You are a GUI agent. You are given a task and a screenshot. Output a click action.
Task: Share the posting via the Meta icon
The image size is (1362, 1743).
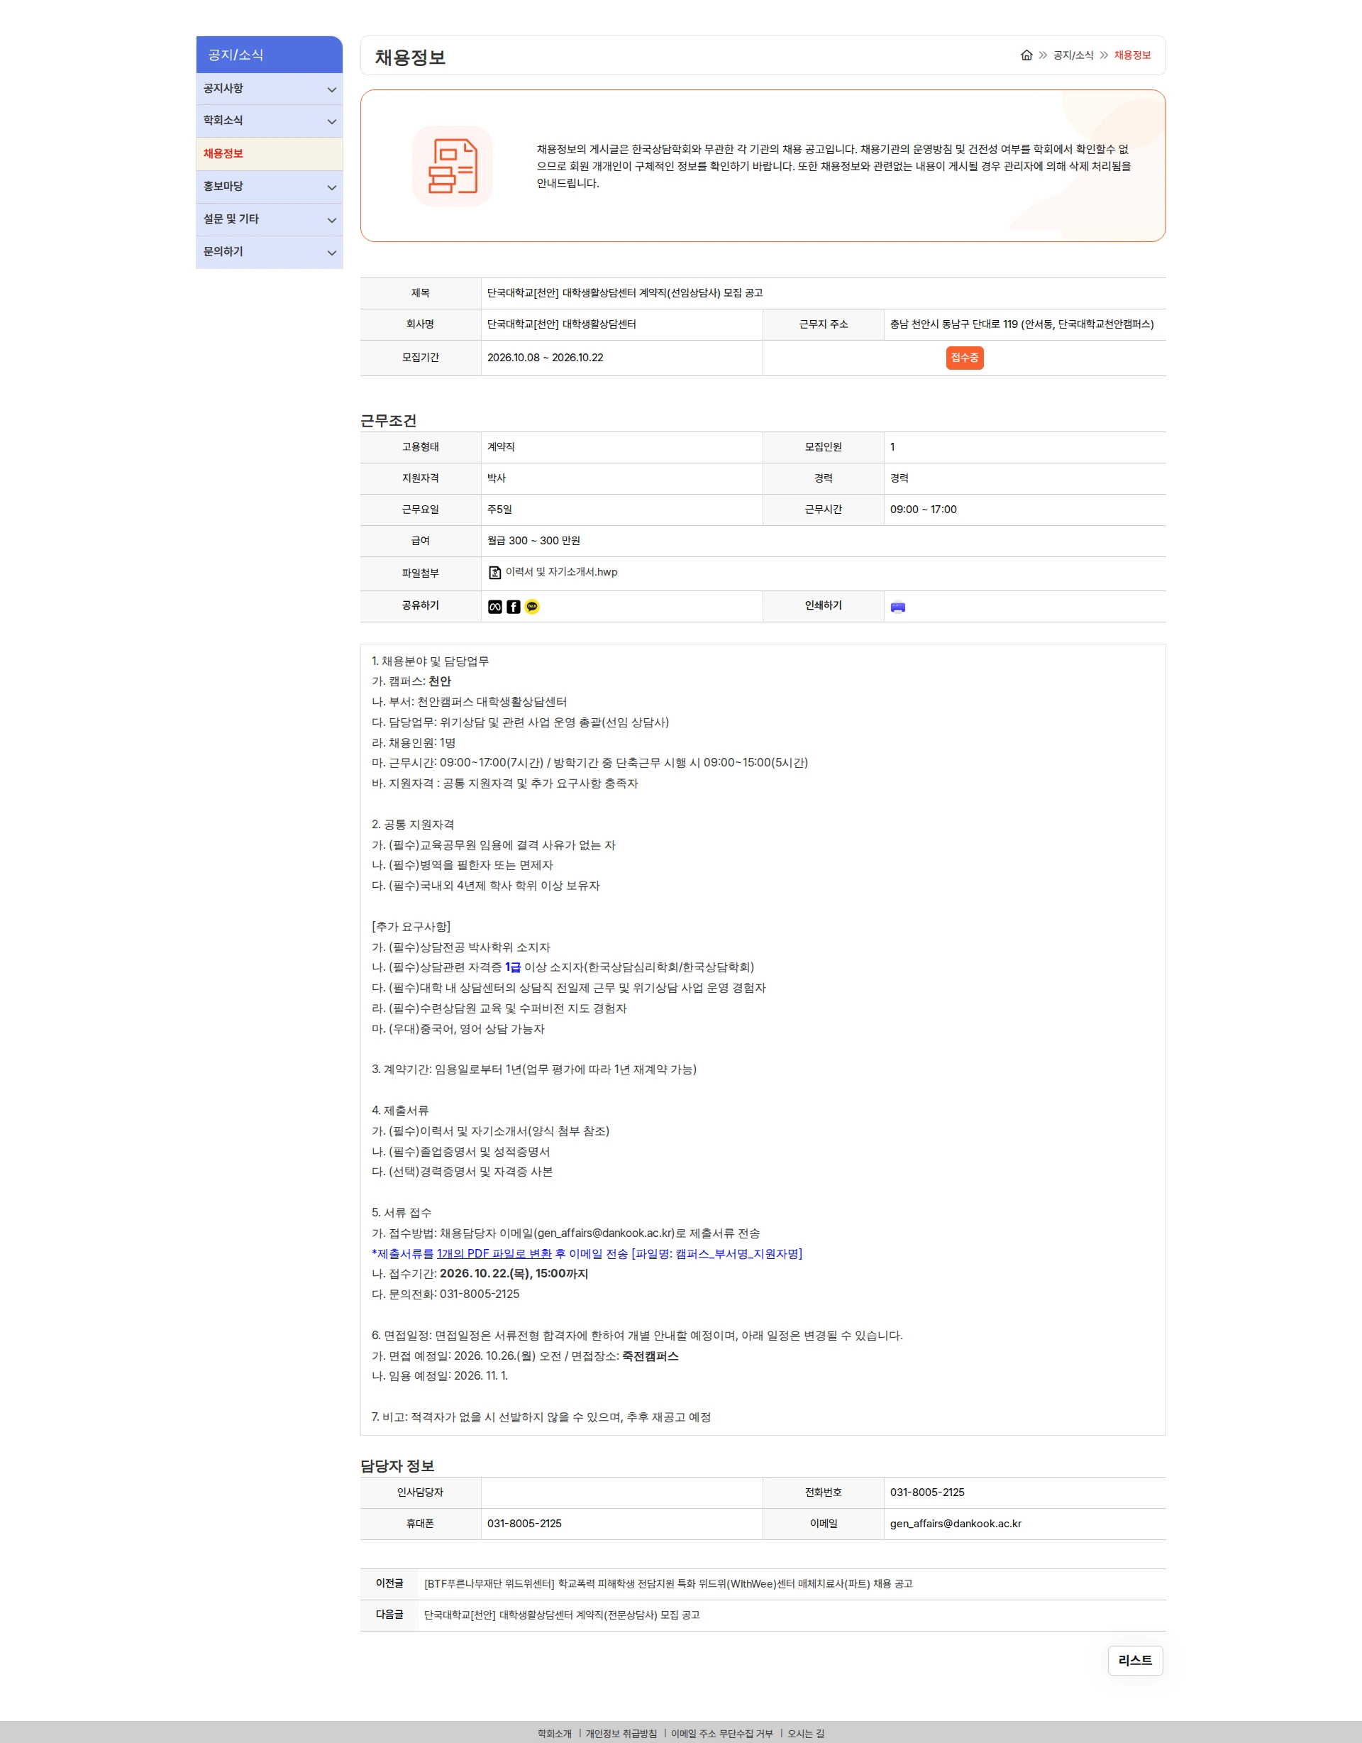[x=494, y=607]
